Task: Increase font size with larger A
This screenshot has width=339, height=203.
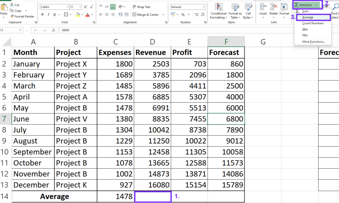Action: (86, 7)
